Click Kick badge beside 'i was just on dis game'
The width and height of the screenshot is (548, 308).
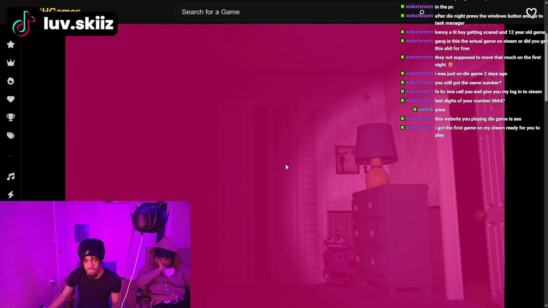(x=402, y=74)
